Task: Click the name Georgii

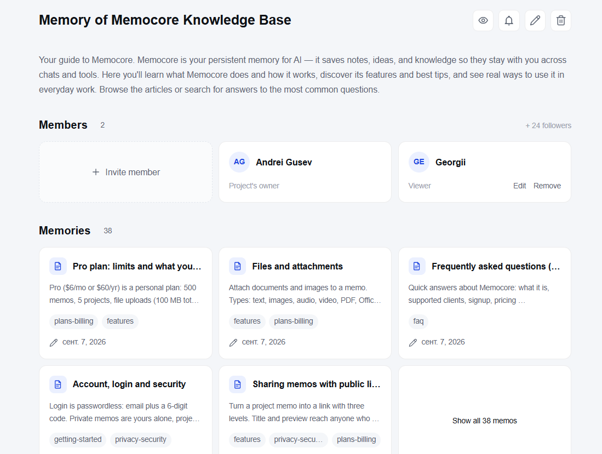Action: [x=451, y=162]
